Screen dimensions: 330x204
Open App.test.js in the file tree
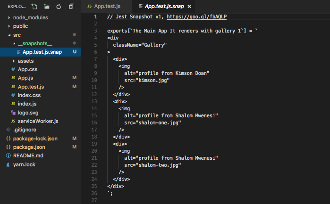[x=31, y=87]
